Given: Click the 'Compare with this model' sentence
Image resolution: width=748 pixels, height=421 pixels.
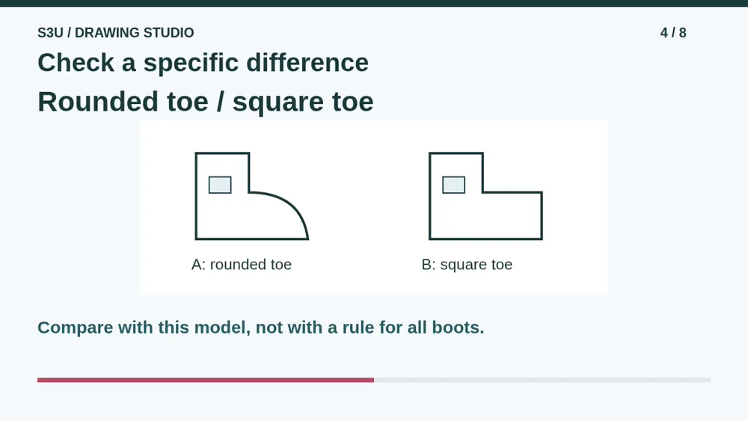Looking at the screenshot, I should (x=261, y=328).
